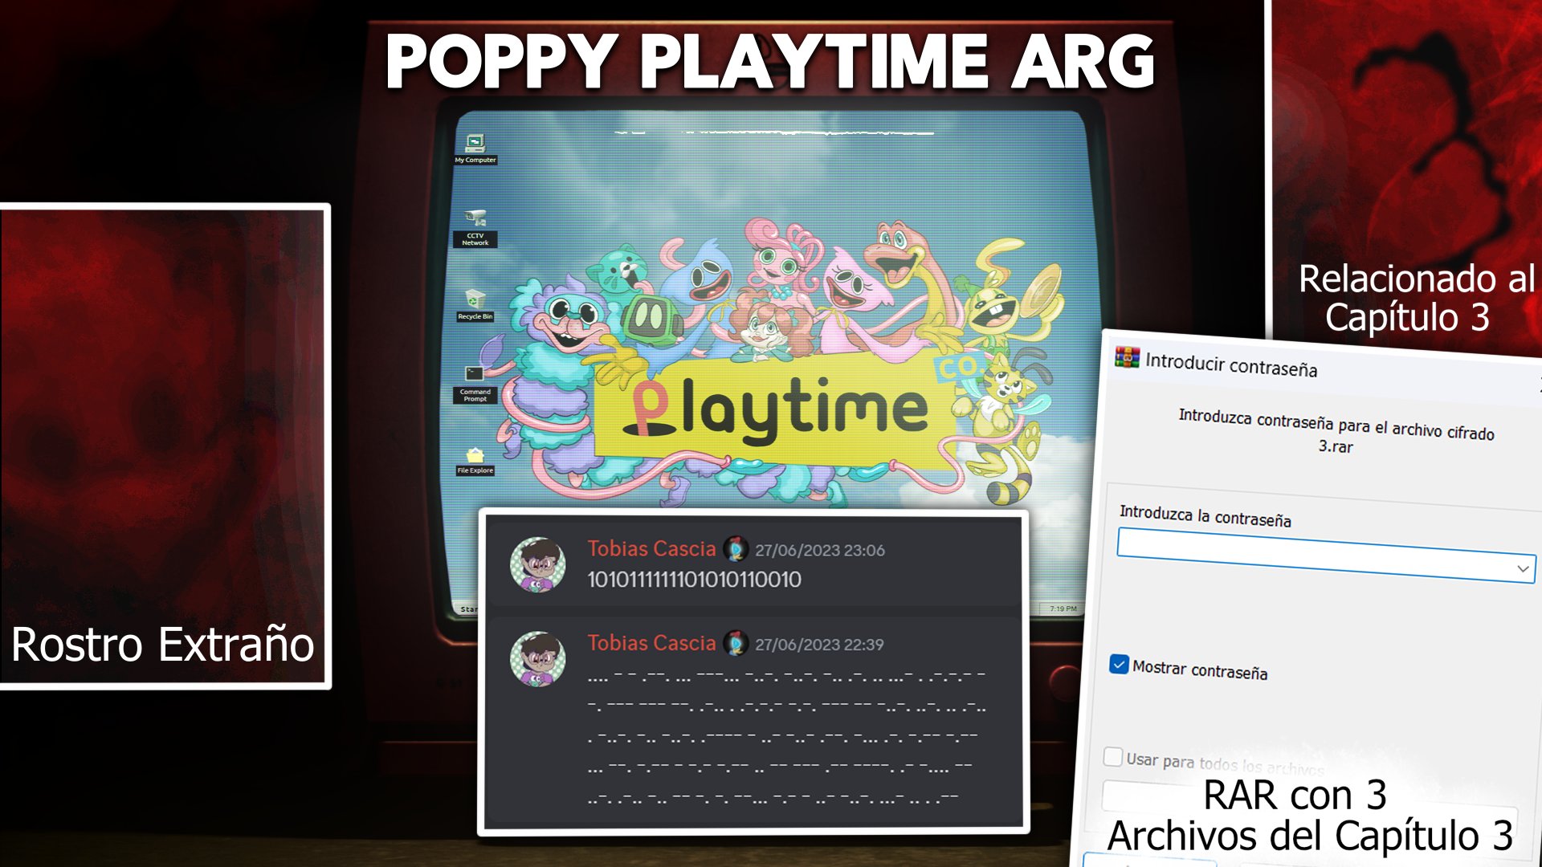The width and height of the screenshot is (1542, 867).
Task: Click role badge beside 23:06 username
Action: click(736, 549)
